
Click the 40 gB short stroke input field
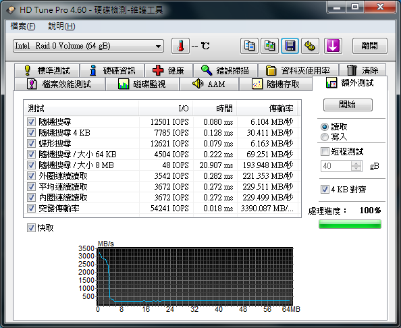click(x=336, y=166)
